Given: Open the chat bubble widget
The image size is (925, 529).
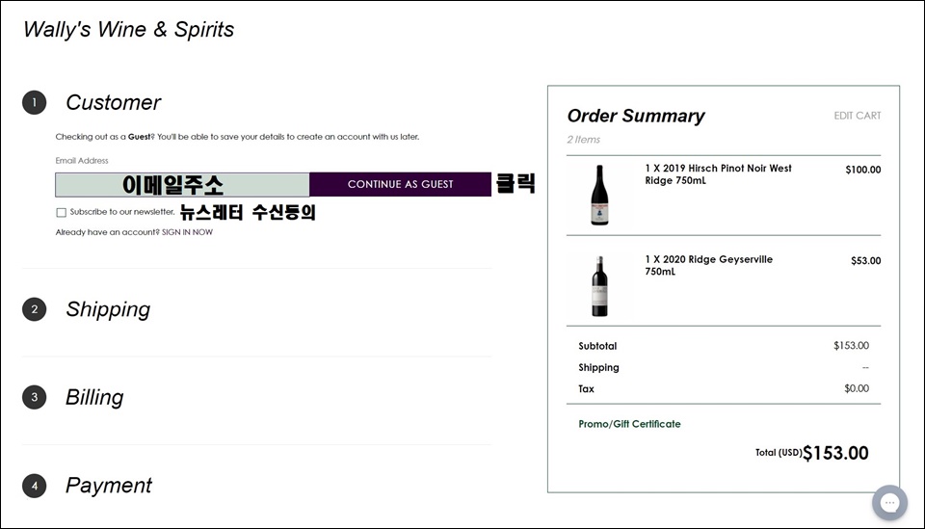Looking at the screenshot, I should (889, 502).
